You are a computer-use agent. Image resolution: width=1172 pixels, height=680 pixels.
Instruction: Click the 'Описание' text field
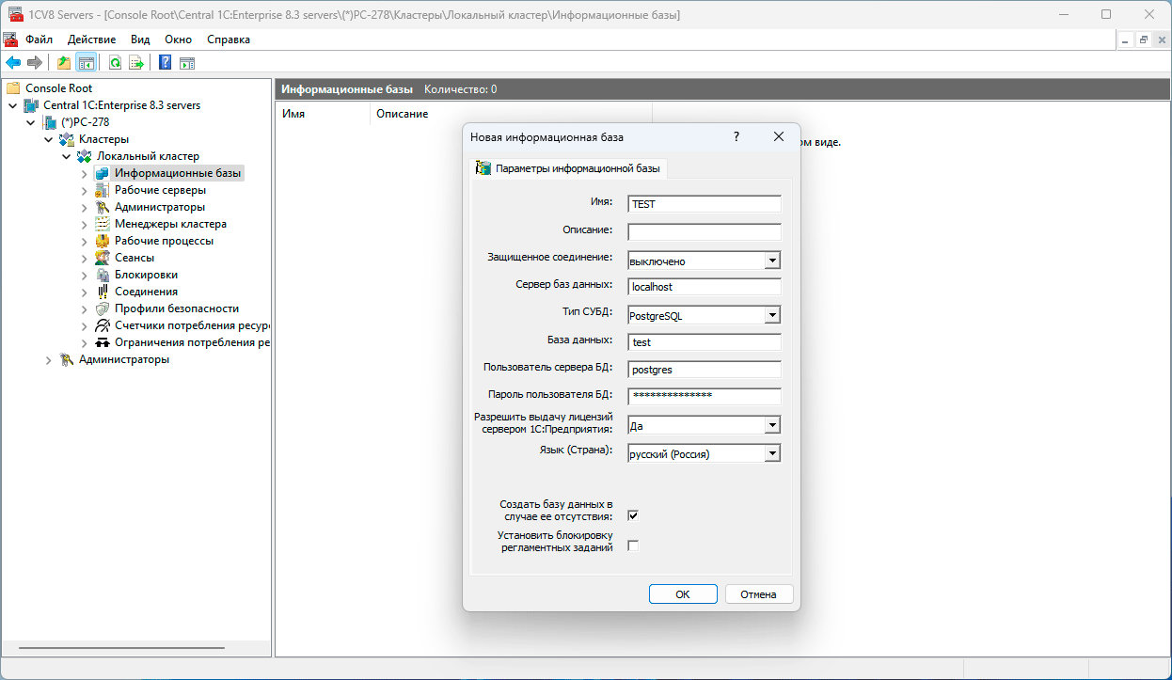pos(704,231)
